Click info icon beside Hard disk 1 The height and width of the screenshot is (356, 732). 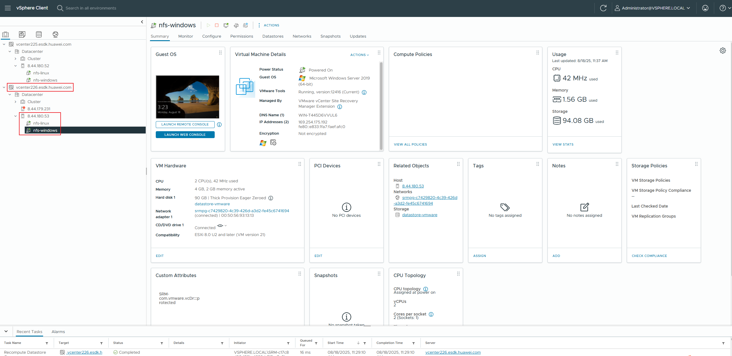click(271, 198)
